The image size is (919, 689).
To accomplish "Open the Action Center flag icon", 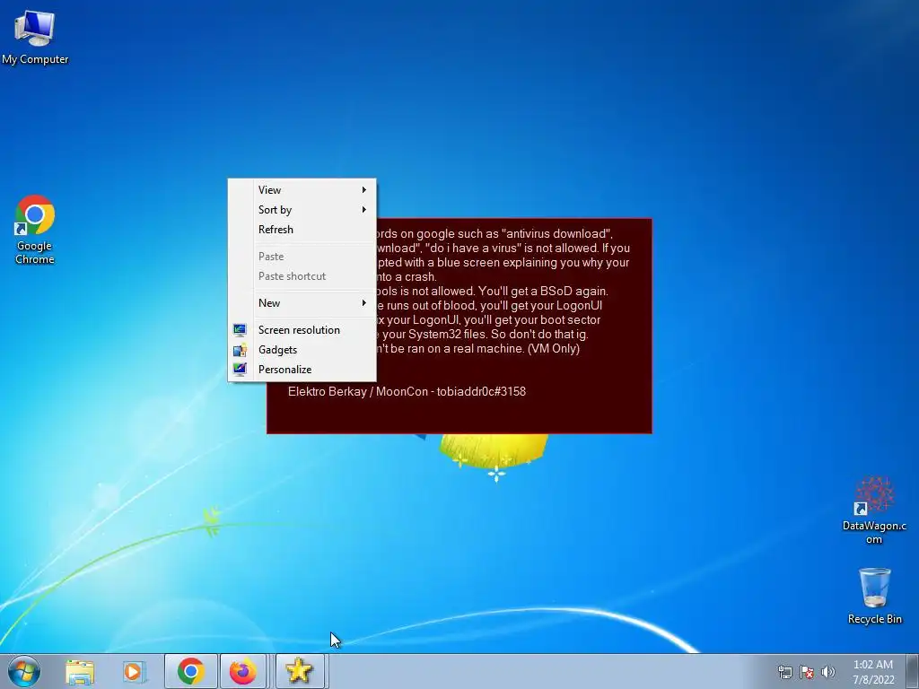I will [x=807, y=672].
